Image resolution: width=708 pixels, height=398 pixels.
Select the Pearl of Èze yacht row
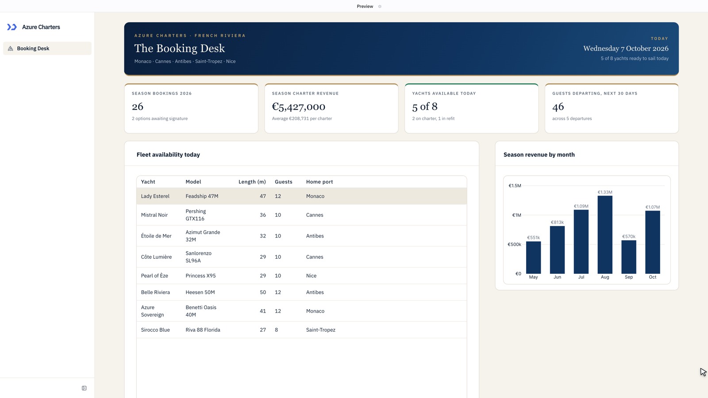(302, 276)
